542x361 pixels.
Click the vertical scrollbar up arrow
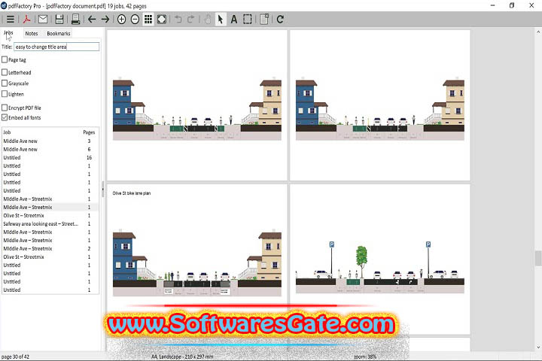click(538, 32)
